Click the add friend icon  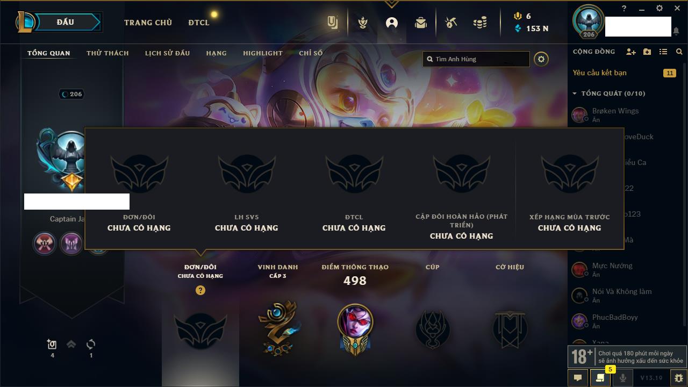tap(631, 52)
